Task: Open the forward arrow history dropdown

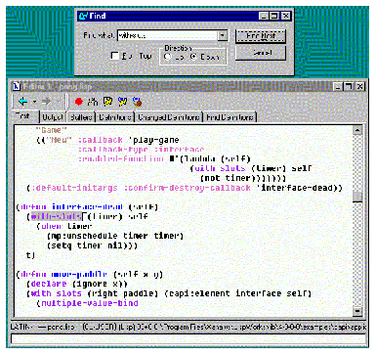Action: pos(59,102)
